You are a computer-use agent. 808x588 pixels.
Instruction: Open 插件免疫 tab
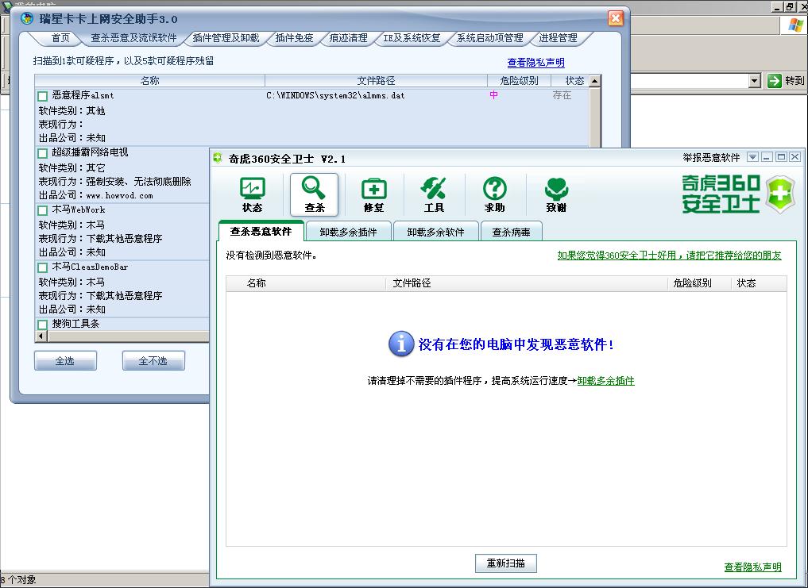294,37
